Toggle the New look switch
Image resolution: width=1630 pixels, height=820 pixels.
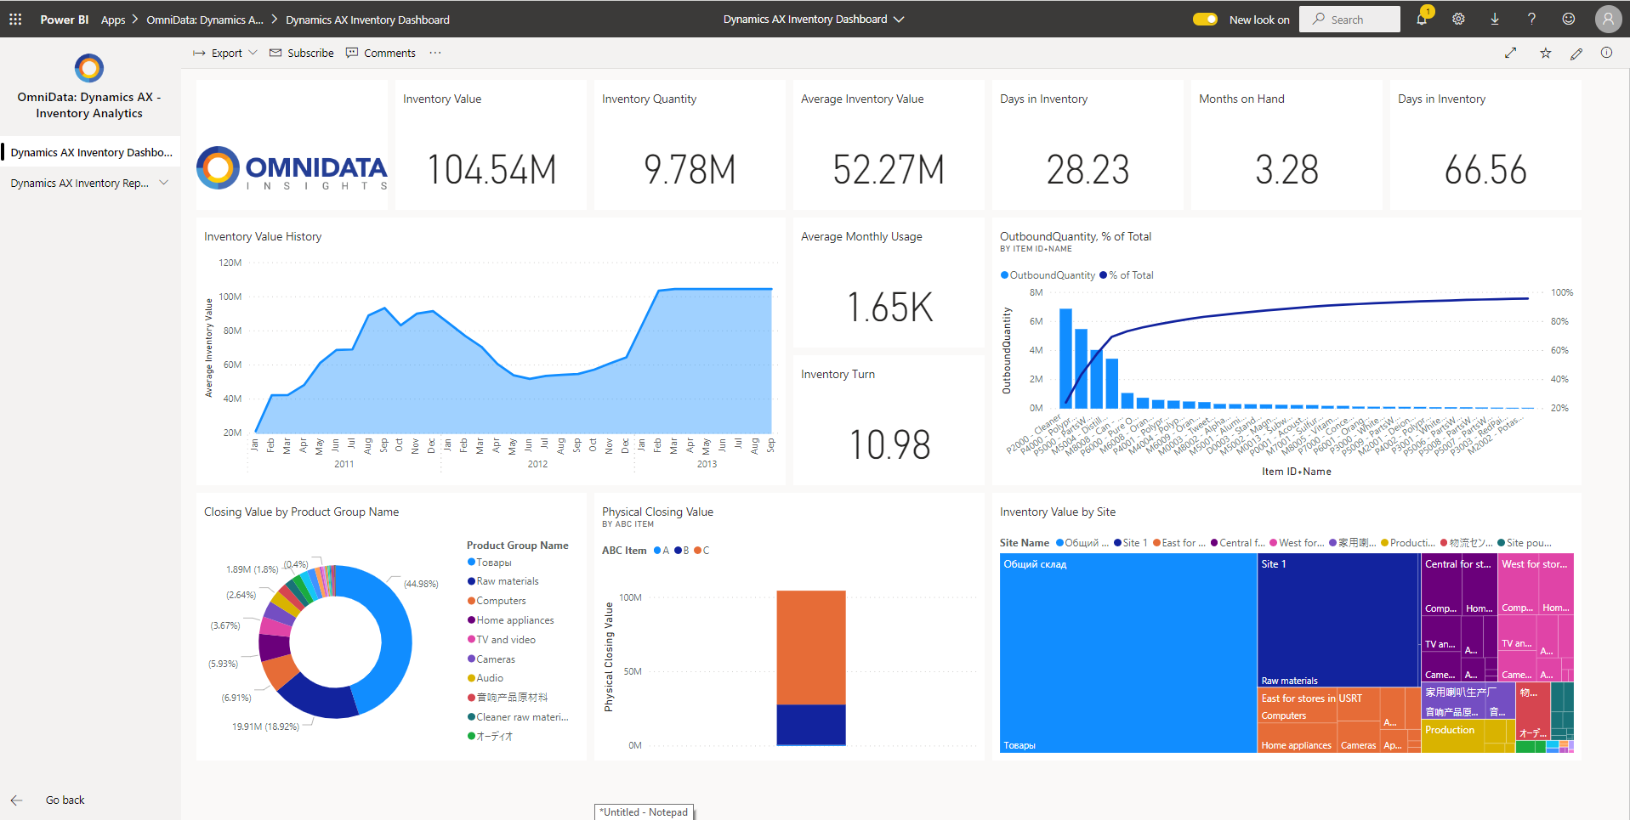1205,19
